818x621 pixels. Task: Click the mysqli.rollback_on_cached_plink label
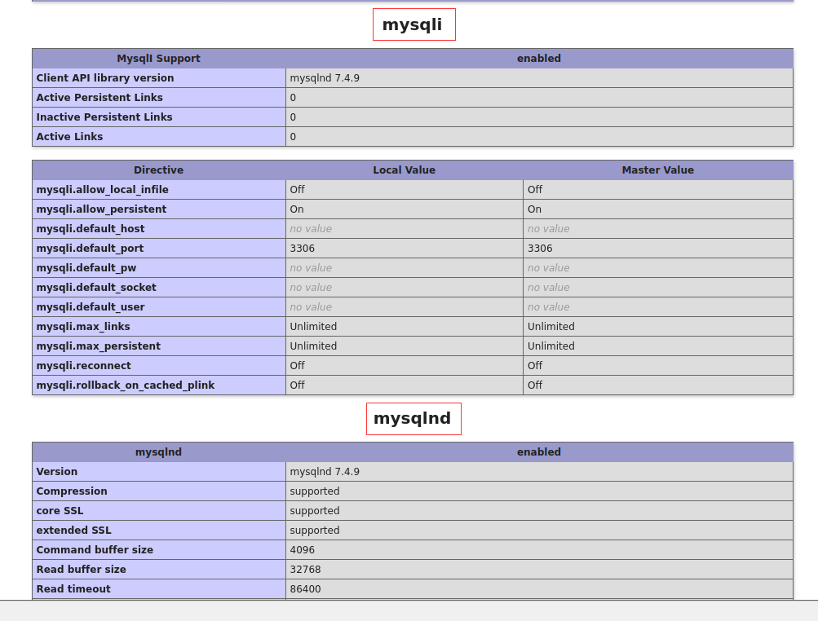(x=124, y=385)
